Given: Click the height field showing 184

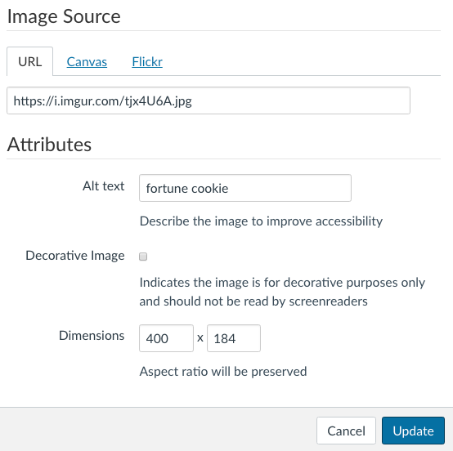Looking at the screenshot, I should click(233, 338).
